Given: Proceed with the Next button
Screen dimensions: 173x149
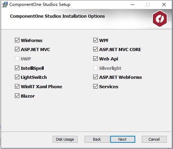Looking at the screenshot, I should 123,139.
